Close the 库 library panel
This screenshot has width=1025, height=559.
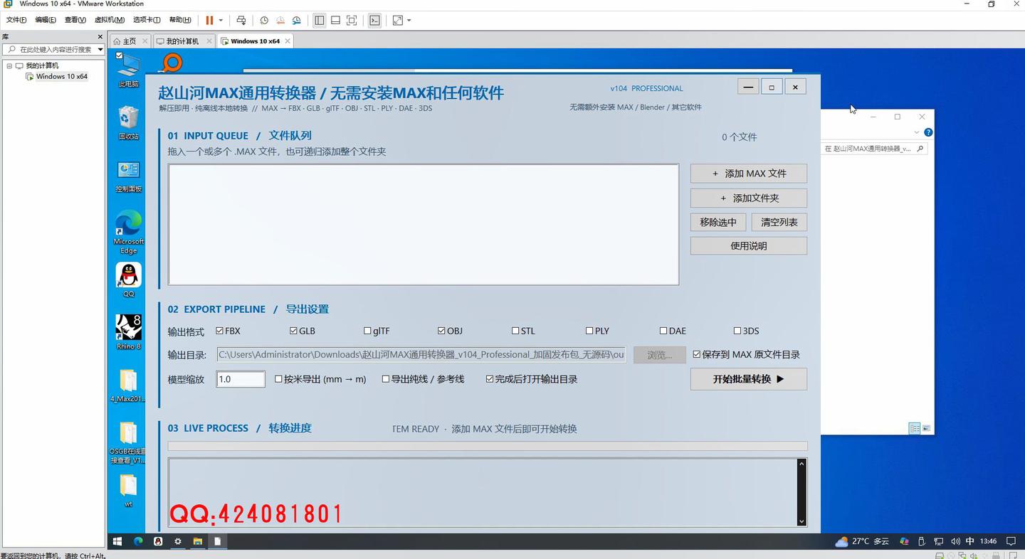[x=100, y=36]
